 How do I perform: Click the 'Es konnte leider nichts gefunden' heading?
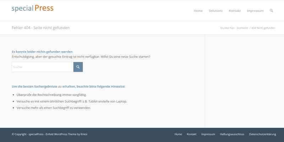(x=42, y=51)
